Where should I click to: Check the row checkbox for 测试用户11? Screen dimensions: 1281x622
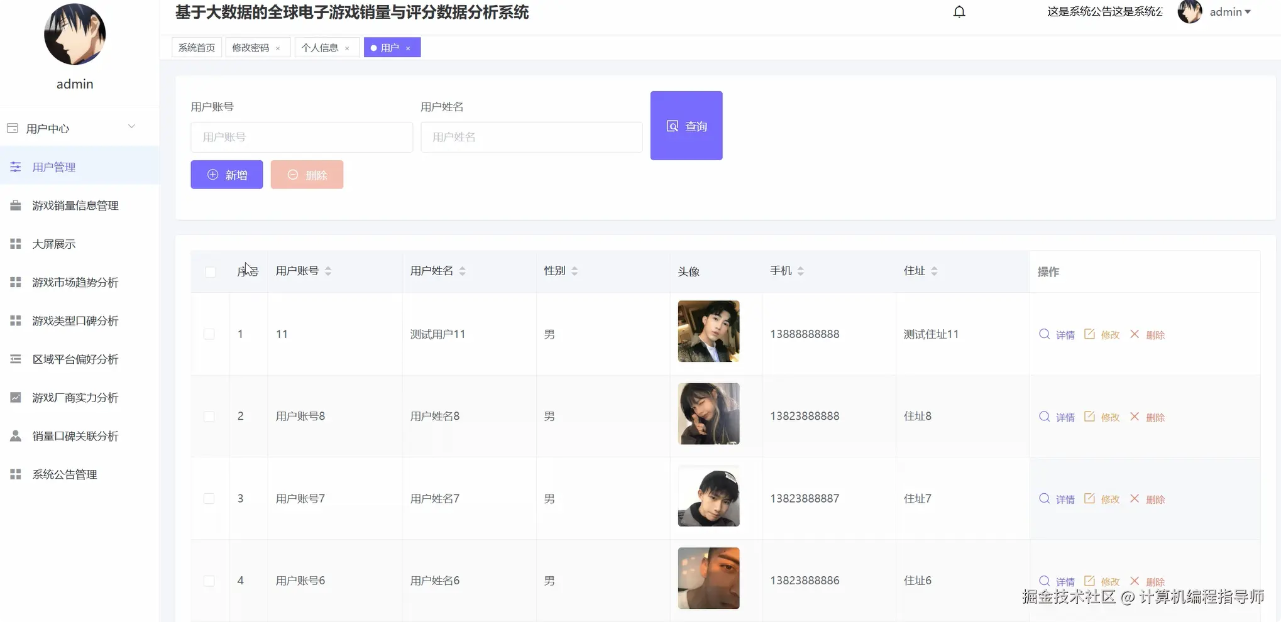point(210,334)
